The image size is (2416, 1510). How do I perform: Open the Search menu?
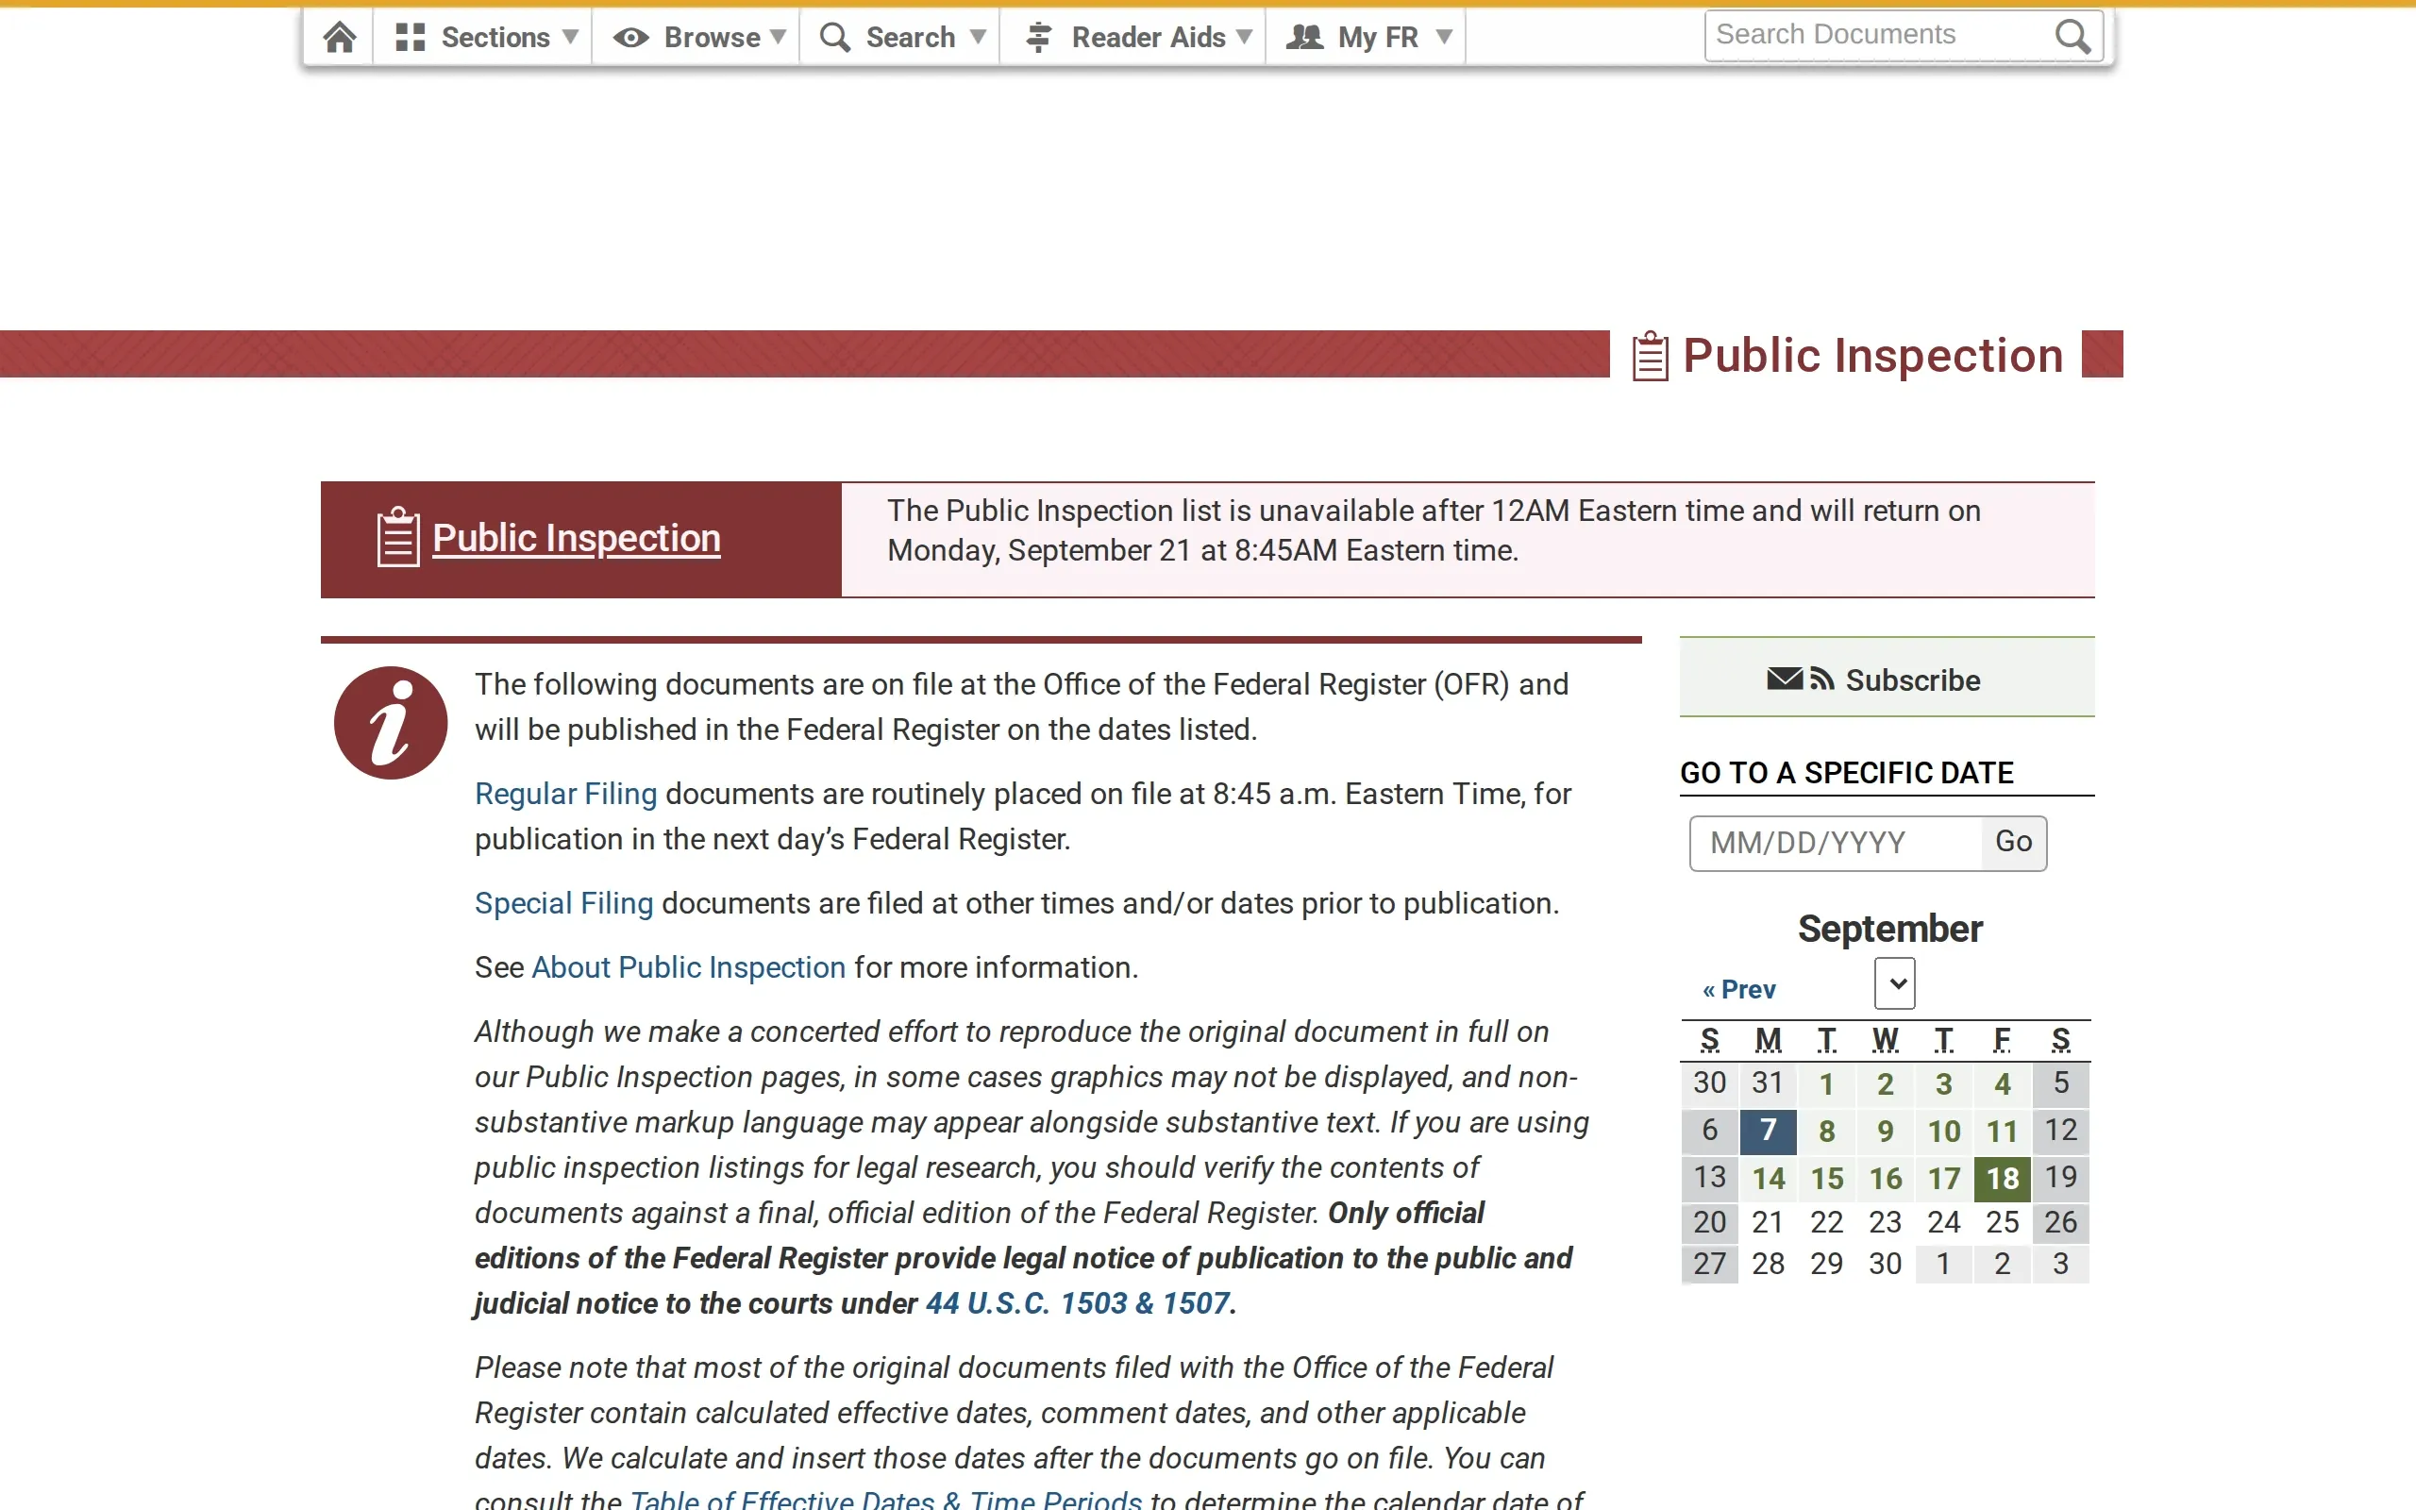[x=901, y=37]
